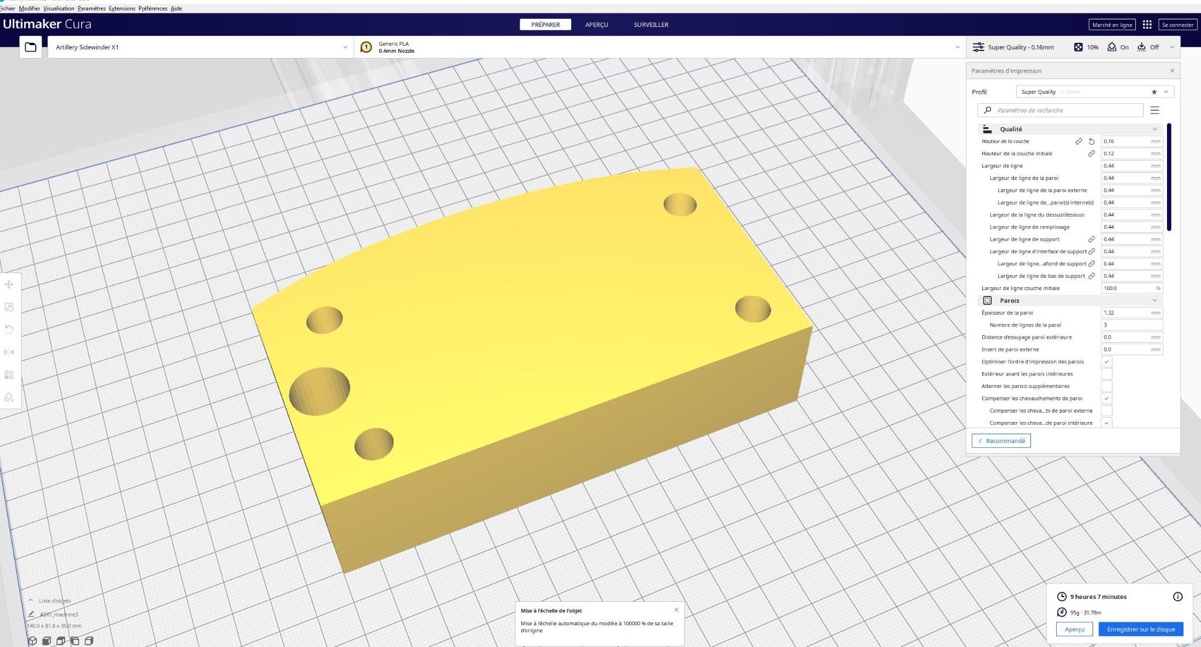Enable Extérieur avant les parois intérieures checkbox
1201x647 pixels.
tap(1107, 374)
